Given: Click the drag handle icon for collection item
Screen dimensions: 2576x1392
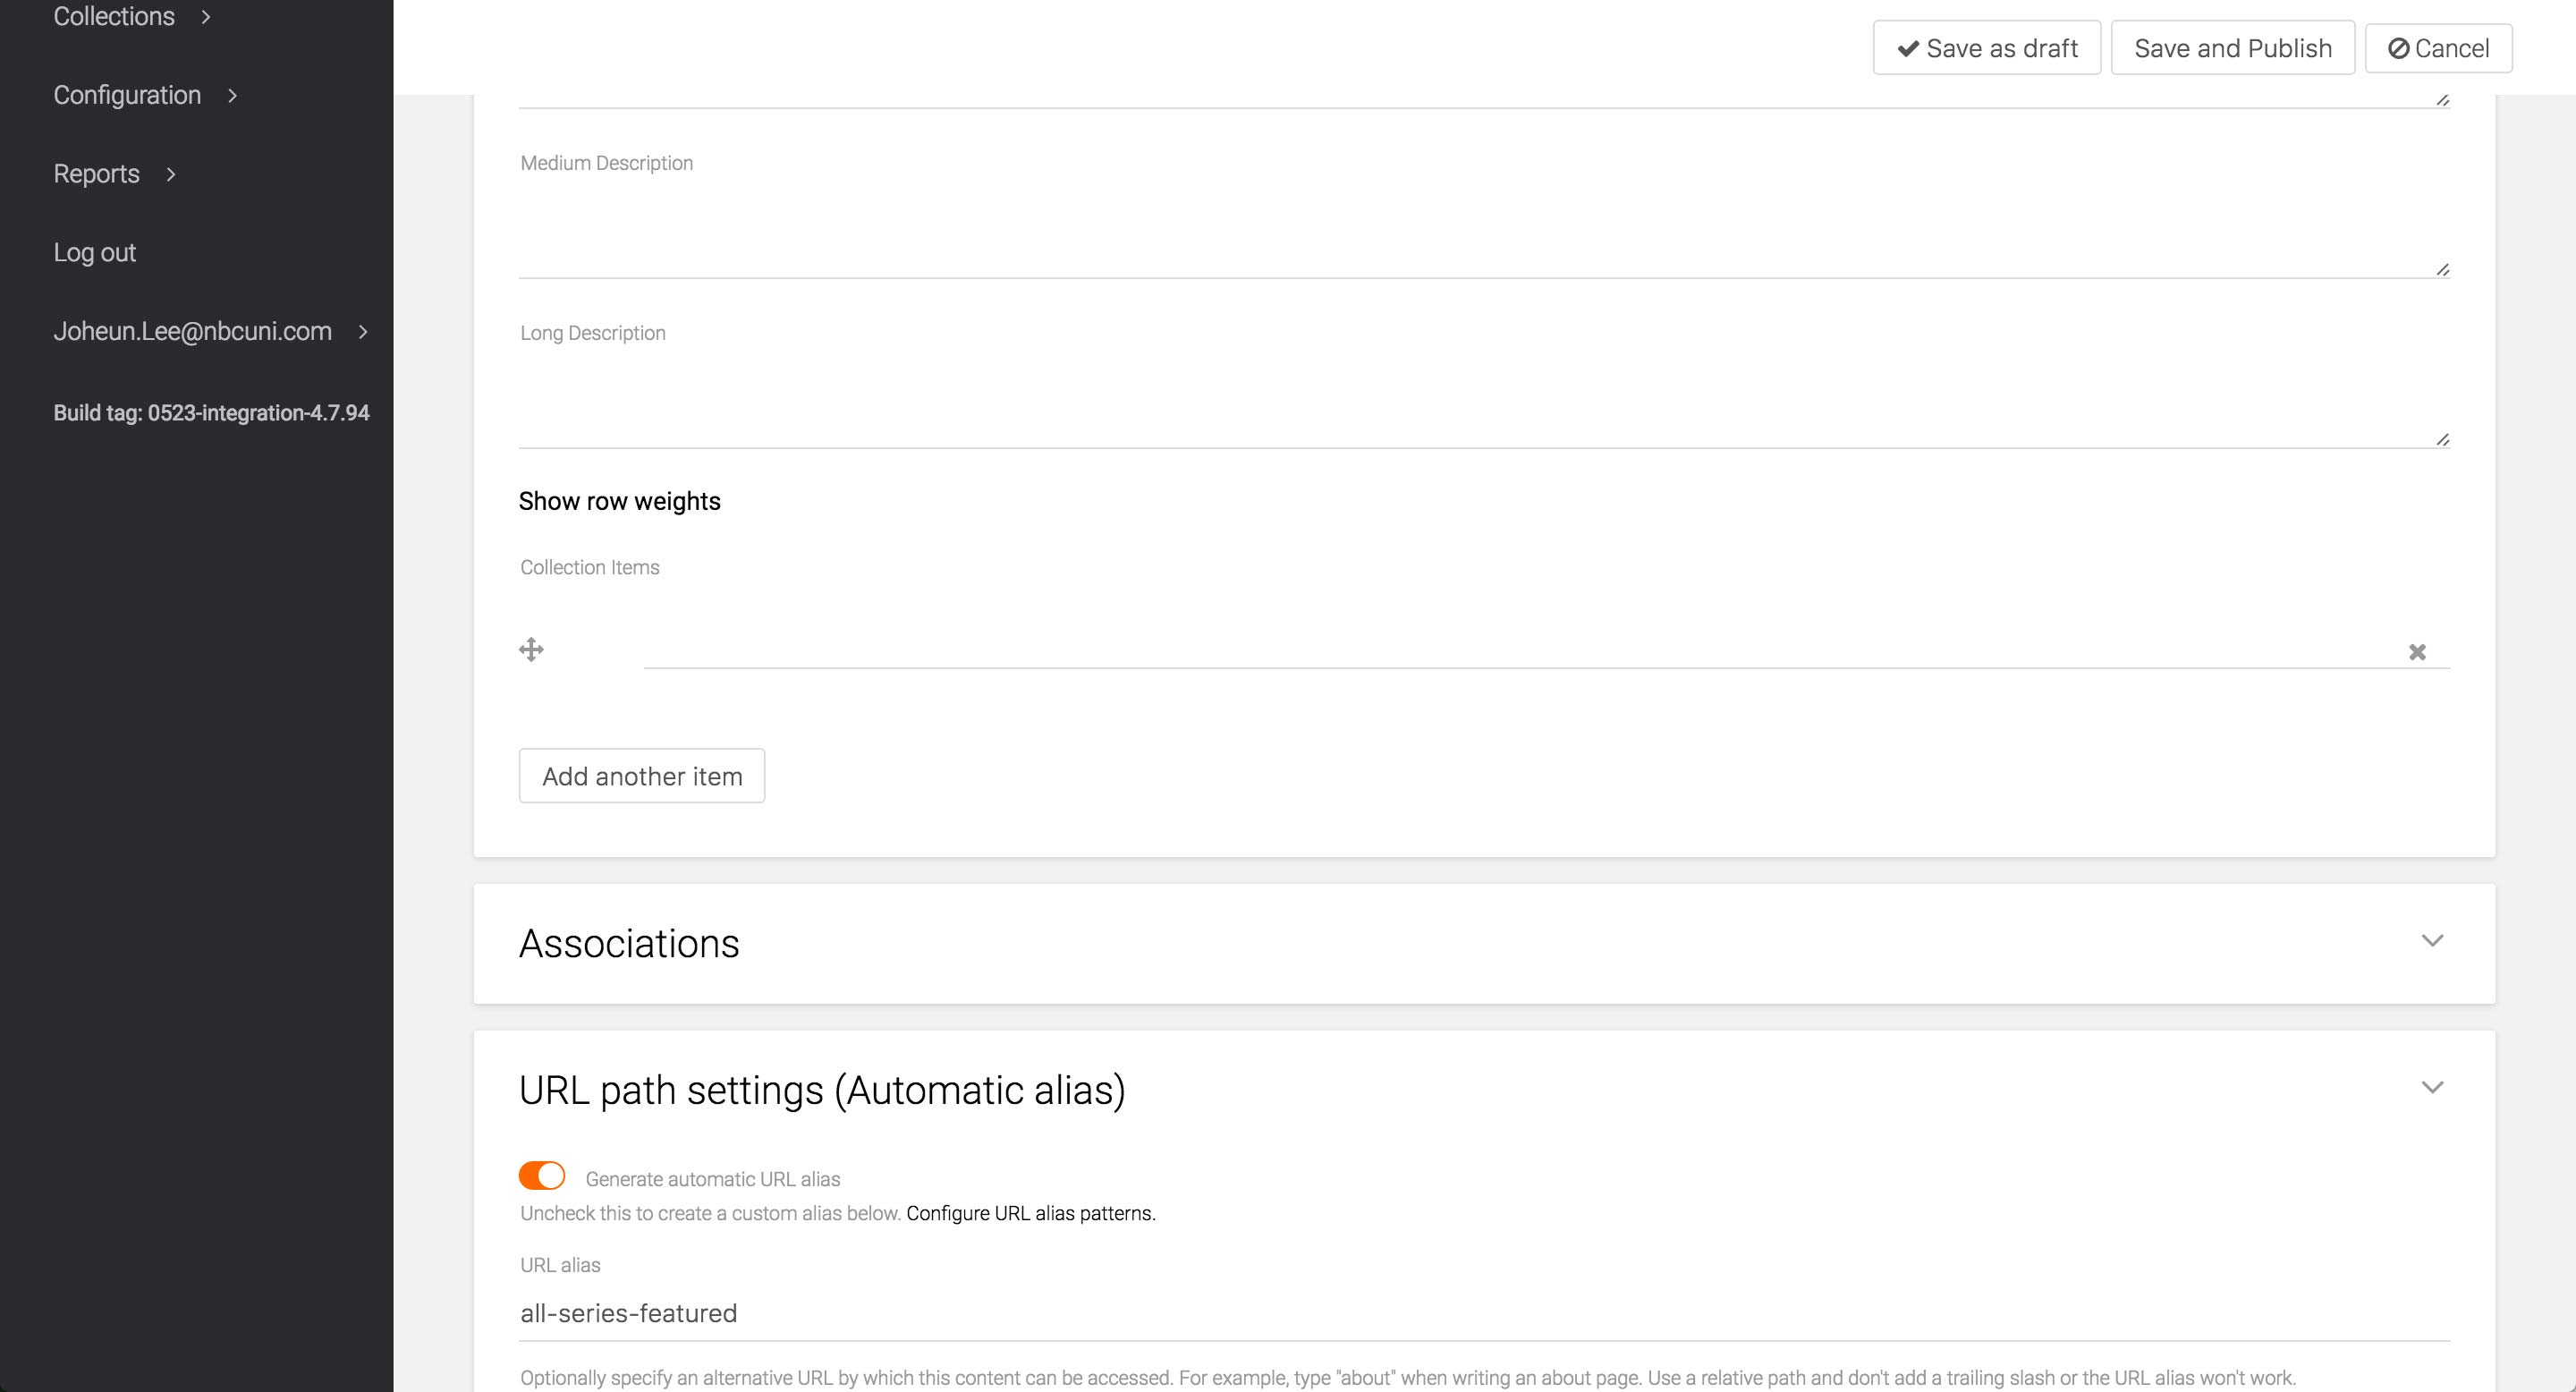Looking at the screenshot, I should 531,650.
